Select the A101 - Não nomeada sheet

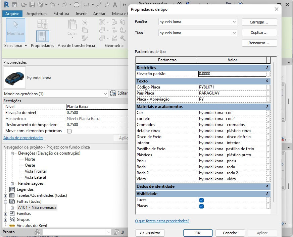(x=37, y=208)
